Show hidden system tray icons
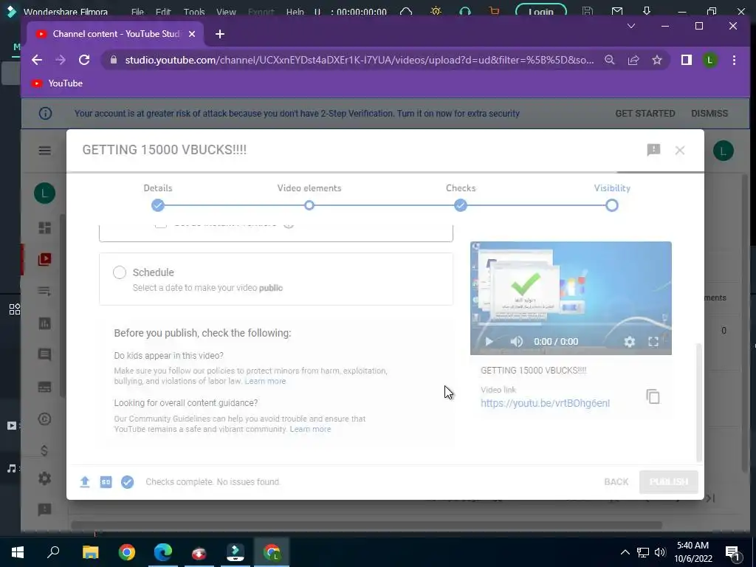Screen dimensions: 756x567 coord(625,552)
